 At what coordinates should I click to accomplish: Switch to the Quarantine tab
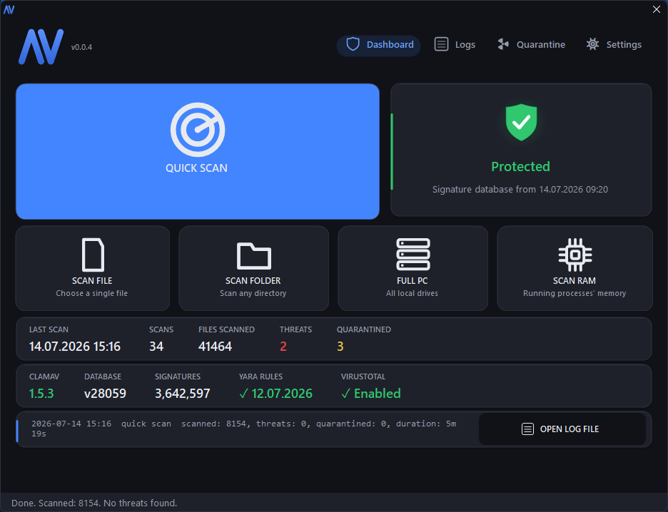click(531, 45)
